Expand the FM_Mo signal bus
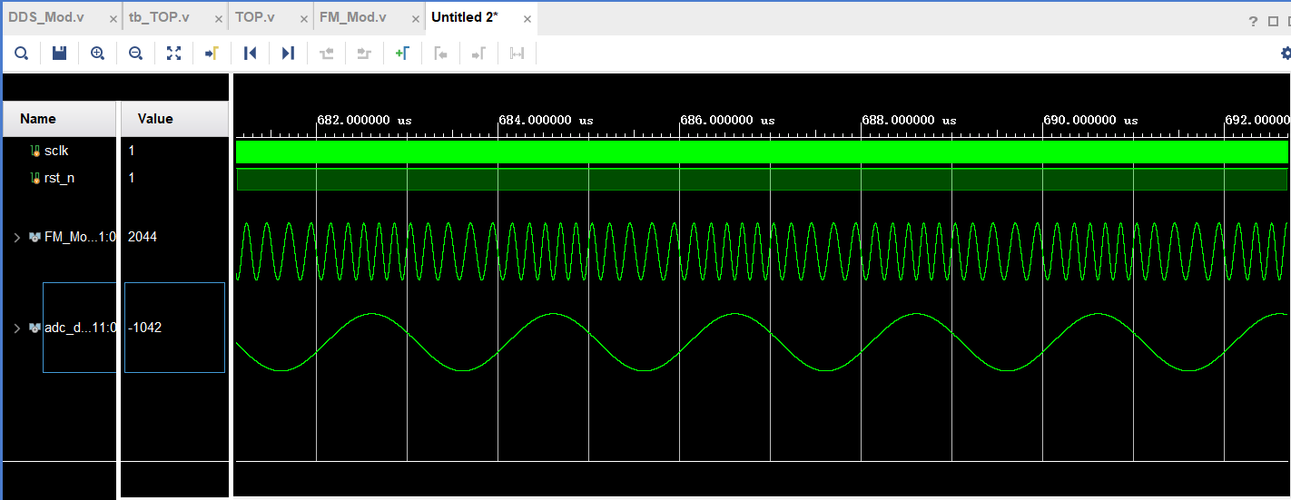1291x500 pixels. 16,237
